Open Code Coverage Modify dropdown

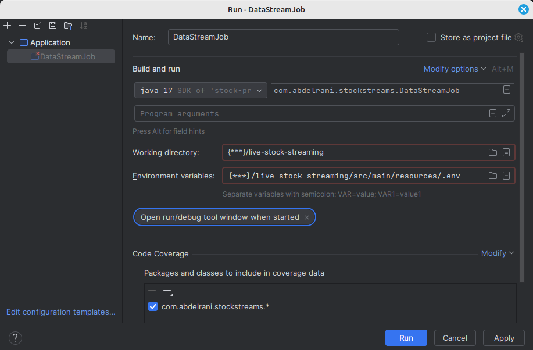pyautogui.click(x=498, y=253)
